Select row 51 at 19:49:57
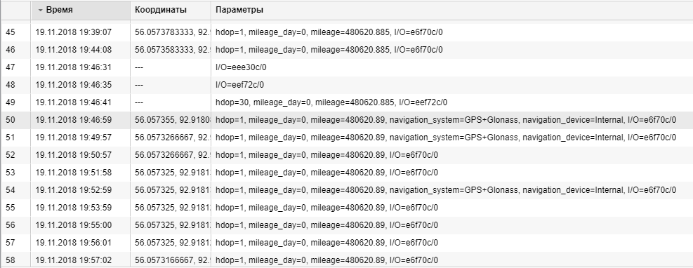 347,138
